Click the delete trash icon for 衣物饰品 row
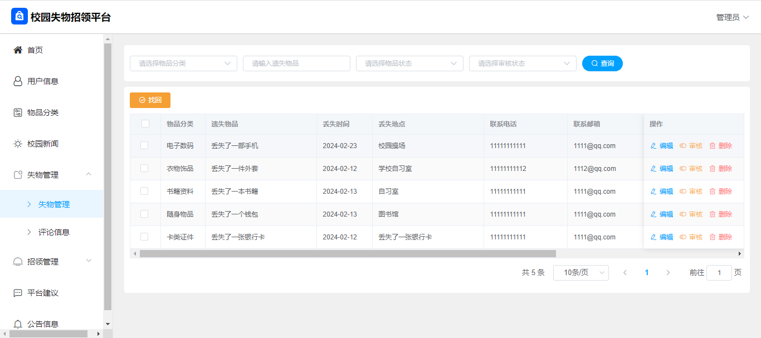Screen dimensions: 761x338 (x=712, y=169)
